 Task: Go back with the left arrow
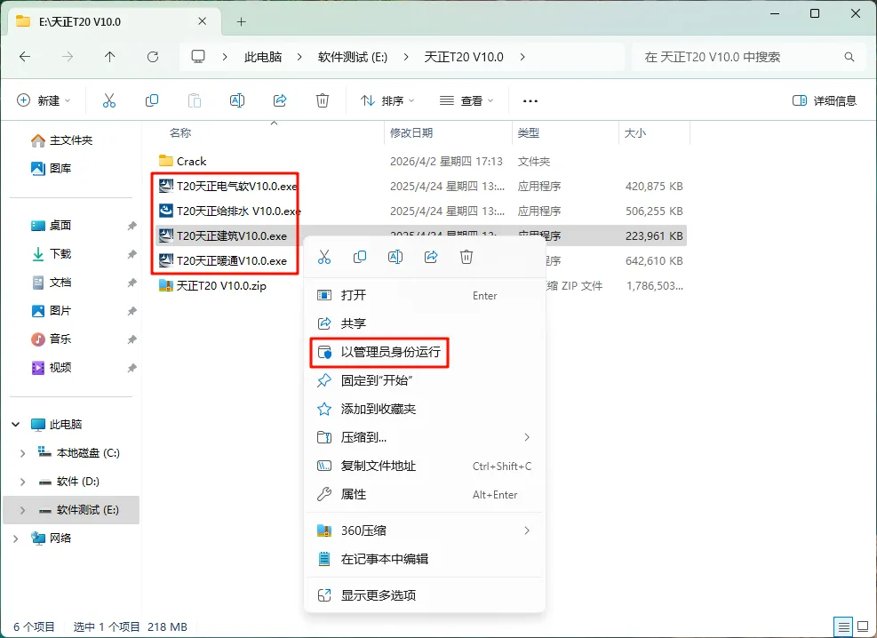tap(25, 57)
